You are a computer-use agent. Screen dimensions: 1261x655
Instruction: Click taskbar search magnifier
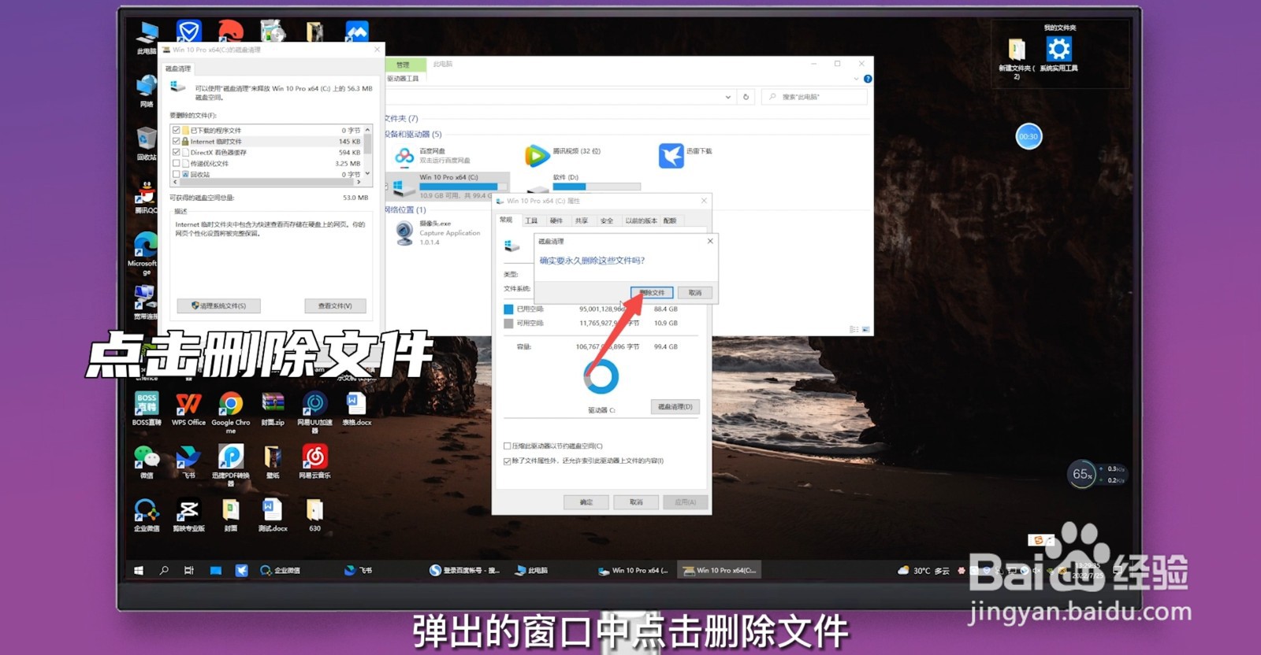tap(164, 570)
